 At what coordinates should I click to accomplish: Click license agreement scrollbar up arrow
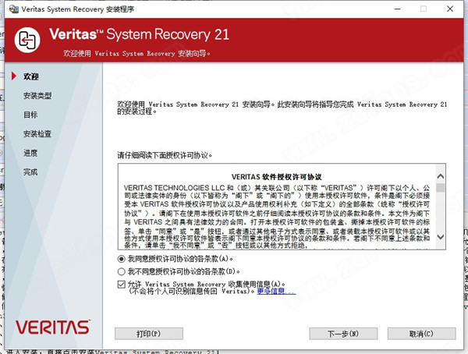pos(440,176)
